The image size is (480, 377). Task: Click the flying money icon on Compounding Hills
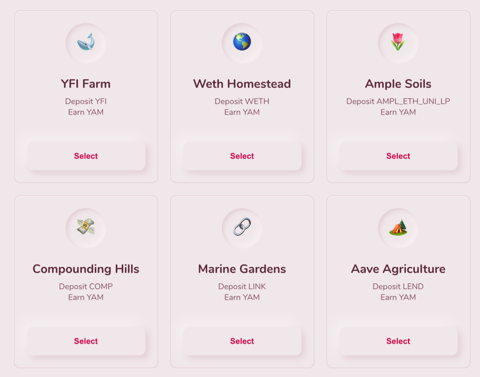click(86, 227)
